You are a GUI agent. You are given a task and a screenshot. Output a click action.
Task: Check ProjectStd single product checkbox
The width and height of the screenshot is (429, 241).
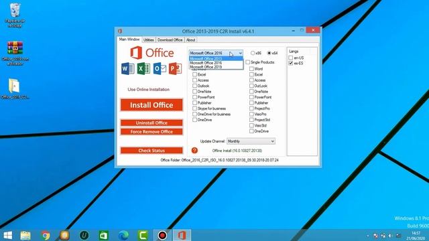[251, 120]
